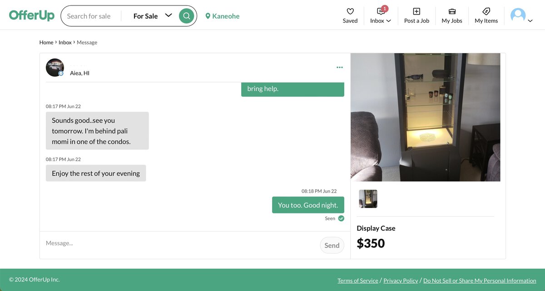The image size is (545, 291).
Task: Click the OfferUp logo
Action: tap(32, 16)
